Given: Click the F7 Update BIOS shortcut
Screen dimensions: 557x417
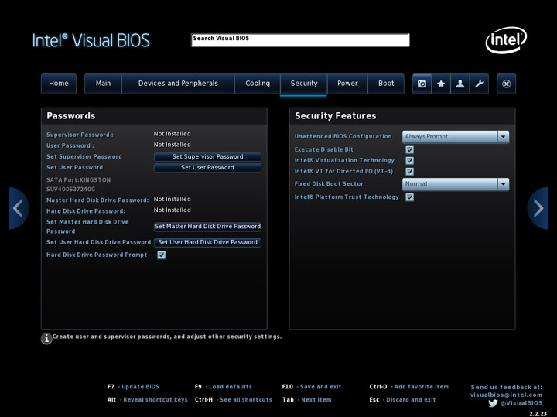Looking at the screenshot, I should 133,387.
